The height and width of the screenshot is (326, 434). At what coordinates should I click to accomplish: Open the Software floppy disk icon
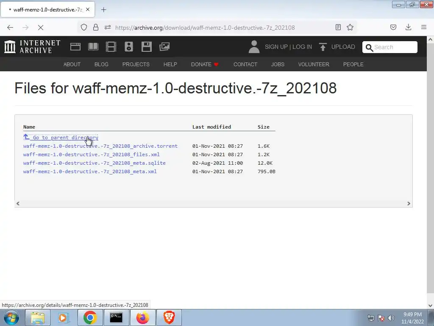[146, 47]
